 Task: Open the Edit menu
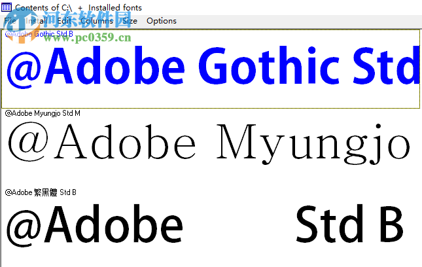click(64, 21)
